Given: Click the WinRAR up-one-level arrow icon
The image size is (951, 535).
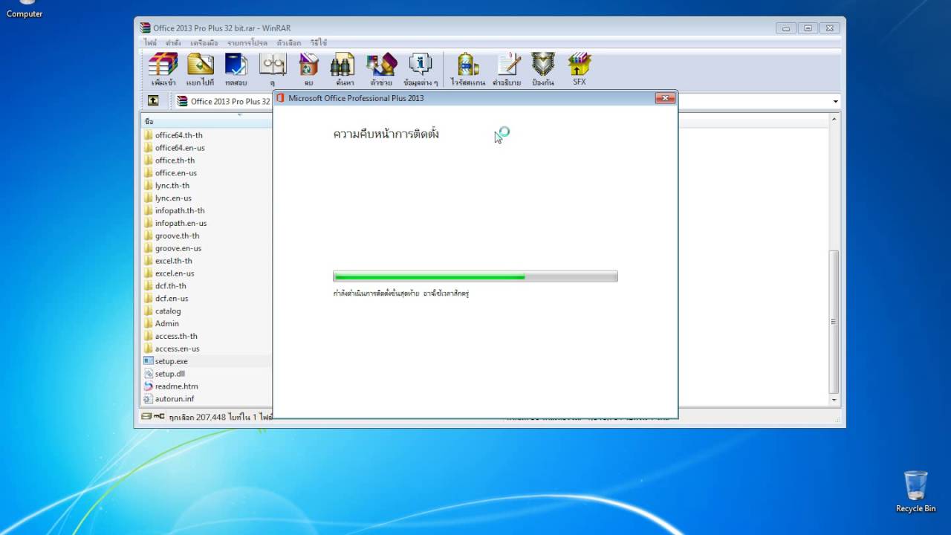Looking at the screenshot, I should 153,101.
